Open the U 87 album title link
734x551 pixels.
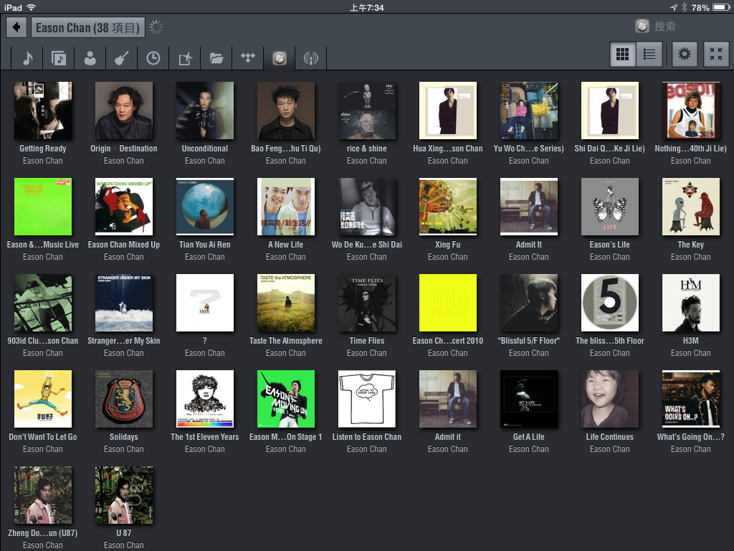click(x=124, y=533)
